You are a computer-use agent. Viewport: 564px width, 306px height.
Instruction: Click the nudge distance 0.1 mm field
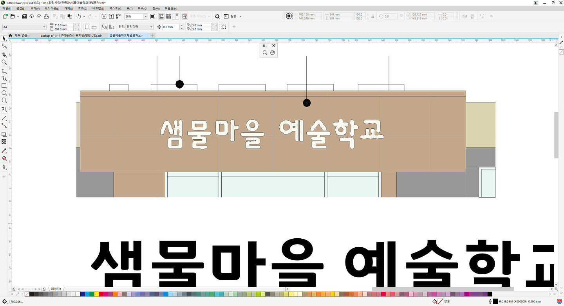(x=171, y=27)
